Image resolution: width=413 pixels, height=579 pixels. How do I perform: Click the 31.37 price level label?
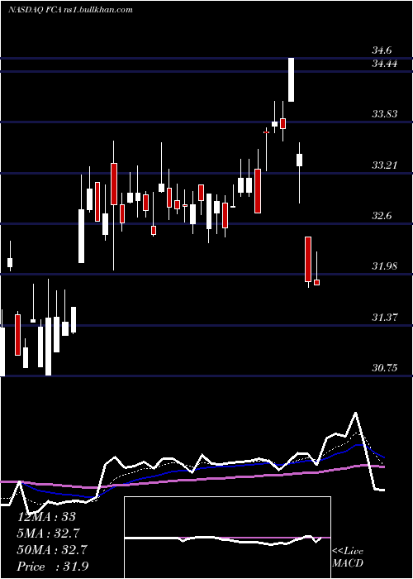[x=385, y=317]
